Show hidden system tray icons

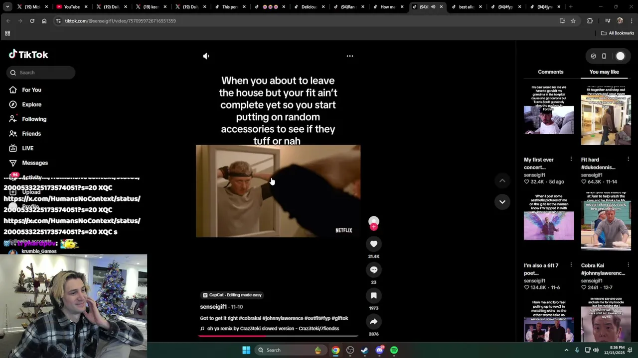click(x=566, y=350)
